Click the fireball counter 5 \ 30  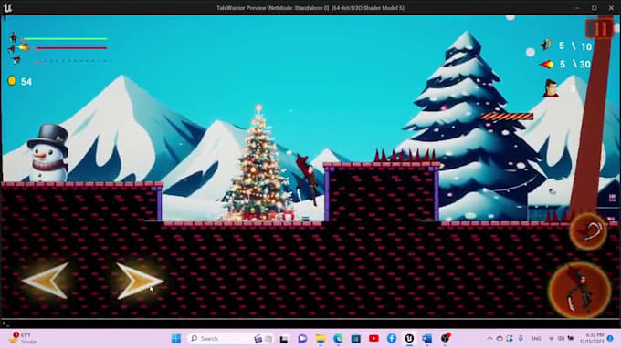coord(574,64)
